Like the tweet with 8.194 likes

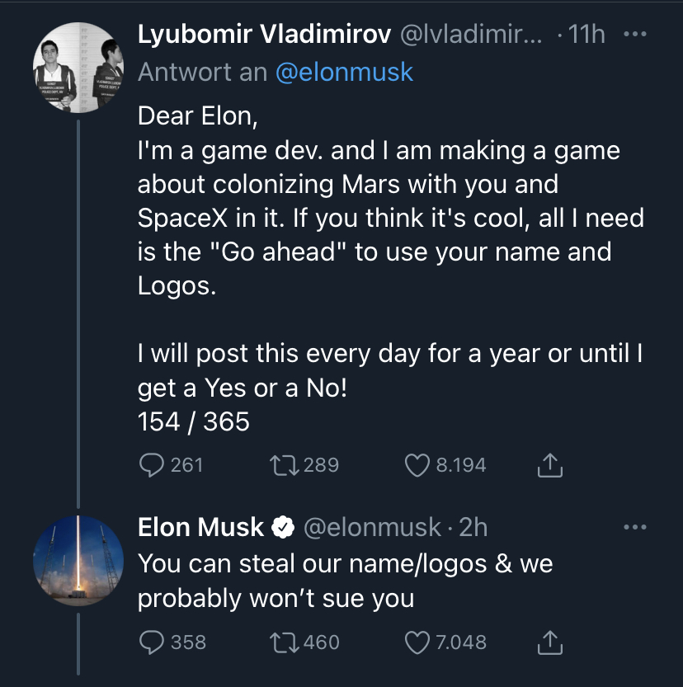pyautogui.click(x=418, y=465)
